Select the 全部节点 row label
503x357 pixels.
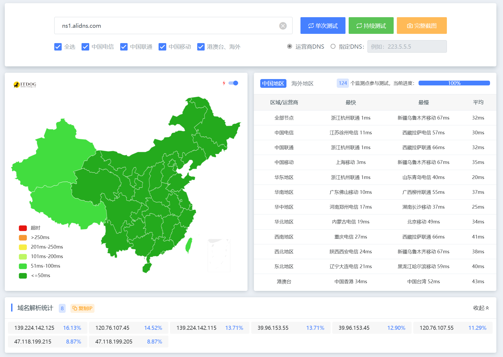click(x=284, y=118)
